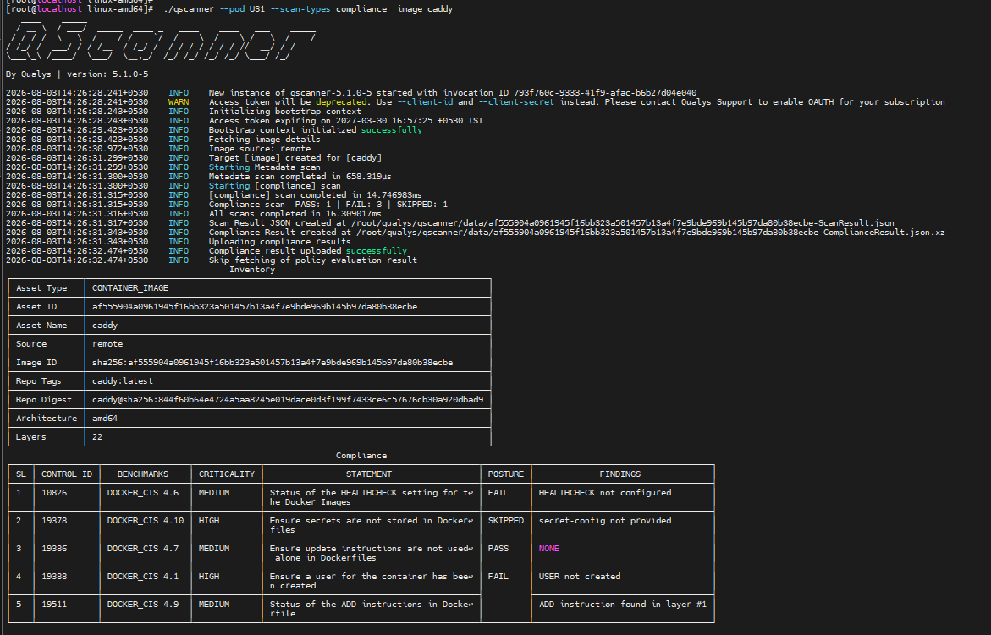This screenshot has width=991, height=635.
Task: Click the BENCHMARKS column header
Action: [143, 474]
